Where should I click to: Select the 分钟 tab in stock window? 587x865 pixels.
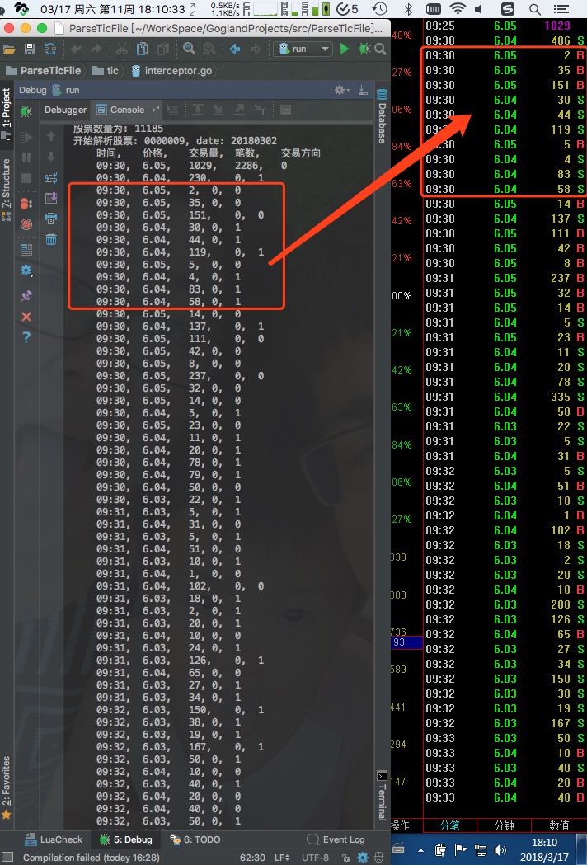(504, 825)
